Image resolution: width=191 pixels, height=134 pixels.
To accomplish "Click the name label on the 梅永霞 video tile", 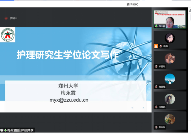I will coord(162,26).
